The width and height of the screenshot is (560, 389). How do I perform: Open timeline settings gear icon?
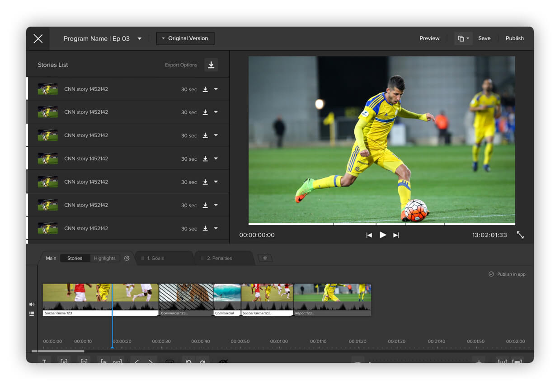pos(127,259)
